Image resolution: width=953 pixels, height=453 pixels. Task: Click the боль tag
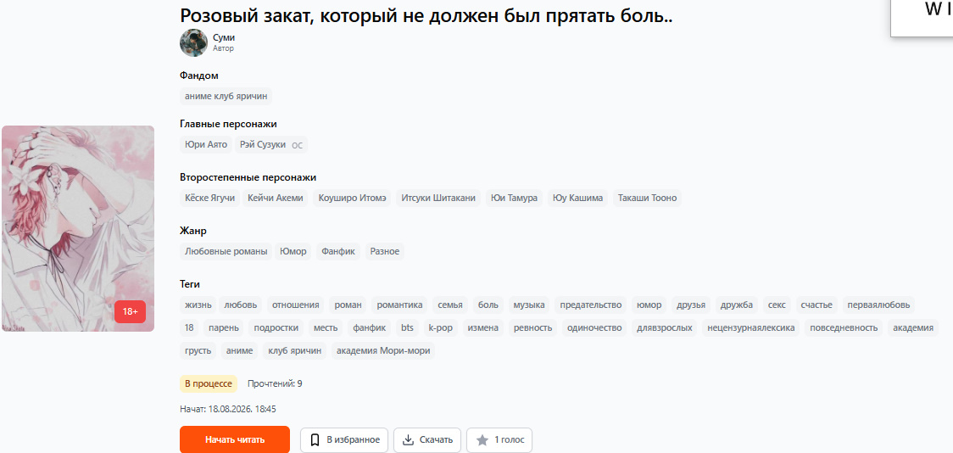[x=488, y=305]
